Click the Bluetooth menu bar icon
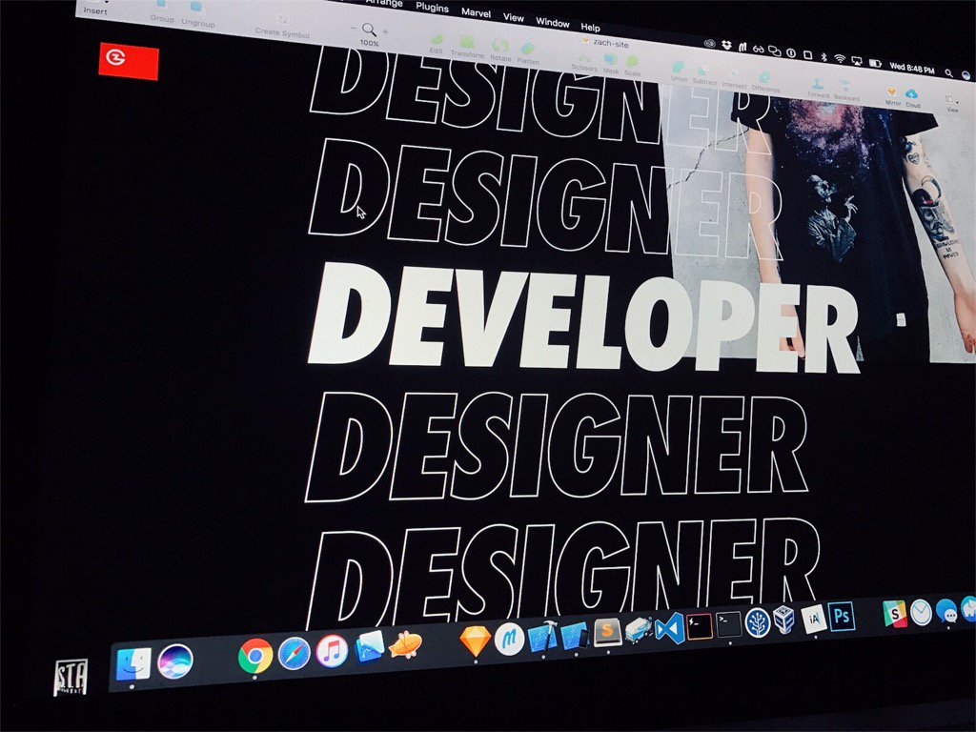Viewport: 976px width, 732px height. [823, 56]
